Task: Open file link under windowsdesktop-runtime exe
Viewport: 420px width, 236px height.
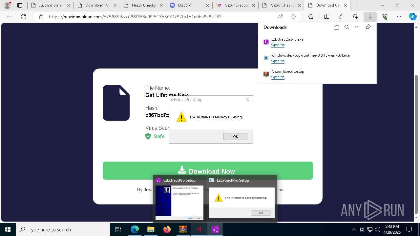Action: [278, 61]
